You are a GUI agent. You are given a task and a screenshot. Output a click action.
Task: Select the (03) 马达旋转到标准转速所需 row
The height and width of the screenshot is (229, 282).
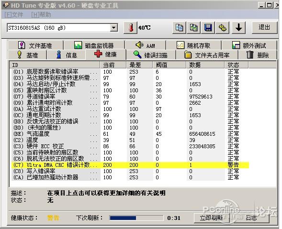point(130,78)
